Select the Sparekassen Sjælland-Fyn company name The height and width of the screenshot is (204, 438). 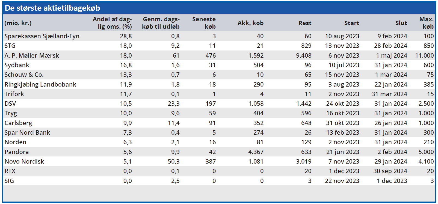[42, 36]
